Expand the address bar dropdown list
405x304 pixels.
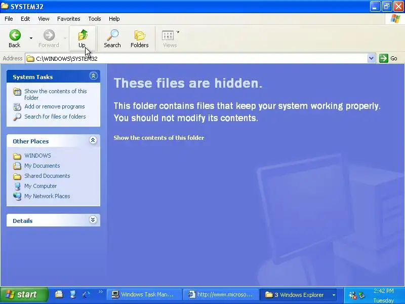pyautogui.click(x=371, y=58)
